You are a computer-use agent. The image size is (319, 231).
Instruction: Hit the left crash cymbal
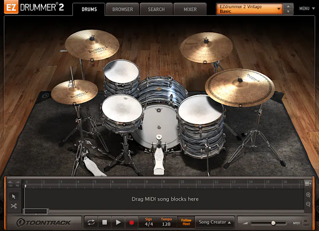coord(92,45)
